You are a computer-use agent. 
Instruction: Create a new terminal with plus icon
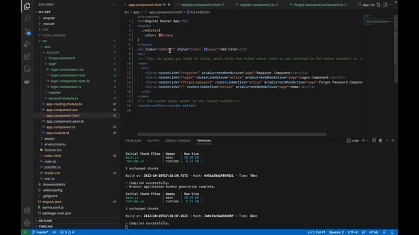pos(363,140)
